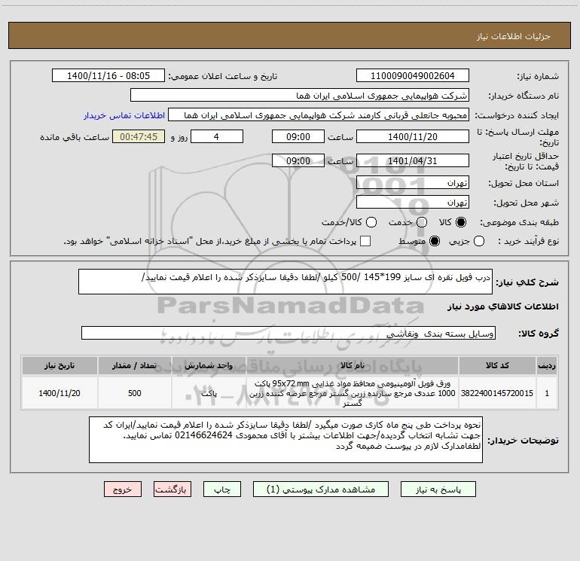Click the price validity date 1401/04/31 field
580x561 pixels.
[x=413, y=160]
